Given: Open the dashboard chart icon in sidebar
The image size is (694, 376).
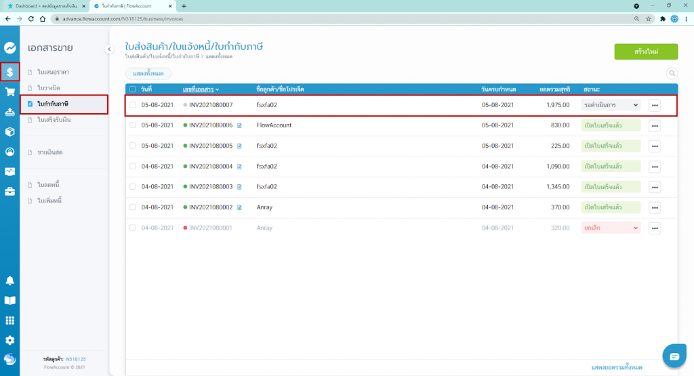Looking at the screenshot, I should coord(9,48).
